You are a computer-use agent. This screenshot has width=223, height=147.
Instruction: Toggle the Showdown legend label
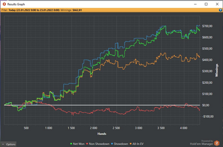(x=121, y=144)
